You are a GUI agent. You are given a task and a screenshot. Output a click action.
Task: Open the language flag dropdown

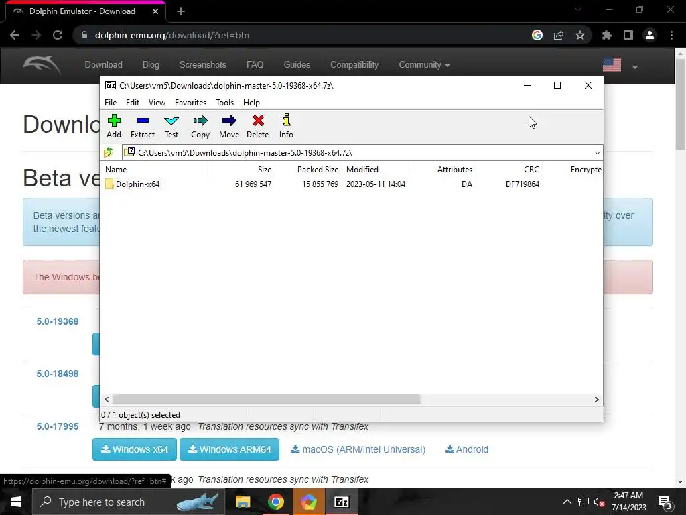[620, 65]
